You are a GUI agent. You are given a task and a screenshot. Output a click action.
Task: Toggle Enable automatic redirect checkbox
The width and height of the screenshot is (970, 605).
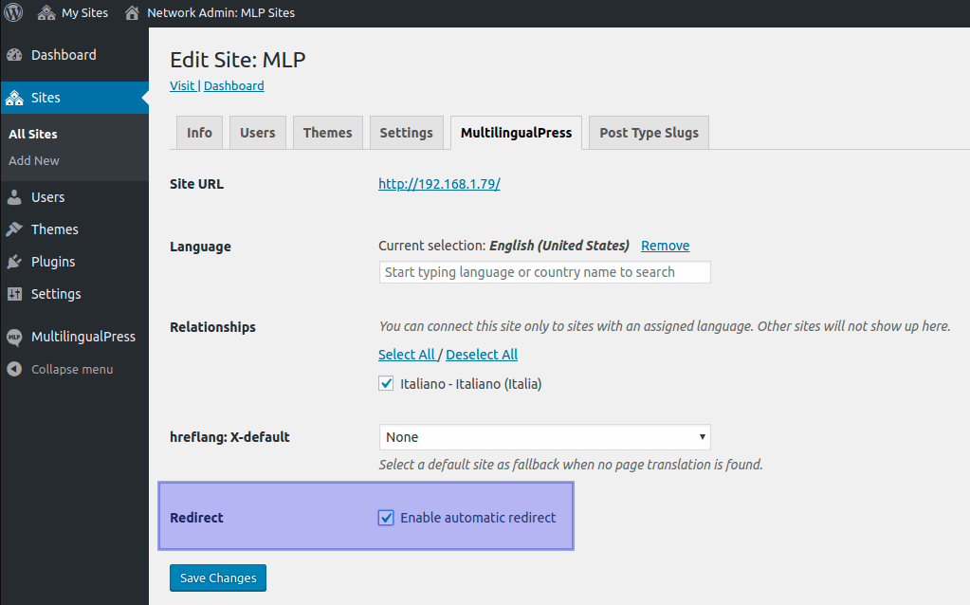[386, 518]
